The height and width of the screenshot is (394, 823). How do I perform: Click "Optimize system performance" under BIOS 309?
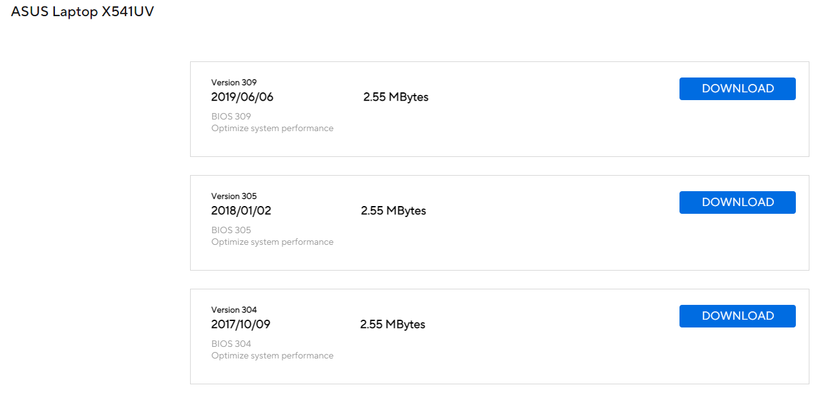(272, 129)
